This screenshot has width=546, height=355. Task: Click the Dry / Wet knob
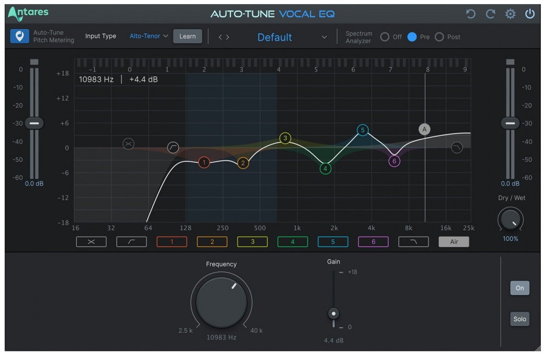pos(510,219)
